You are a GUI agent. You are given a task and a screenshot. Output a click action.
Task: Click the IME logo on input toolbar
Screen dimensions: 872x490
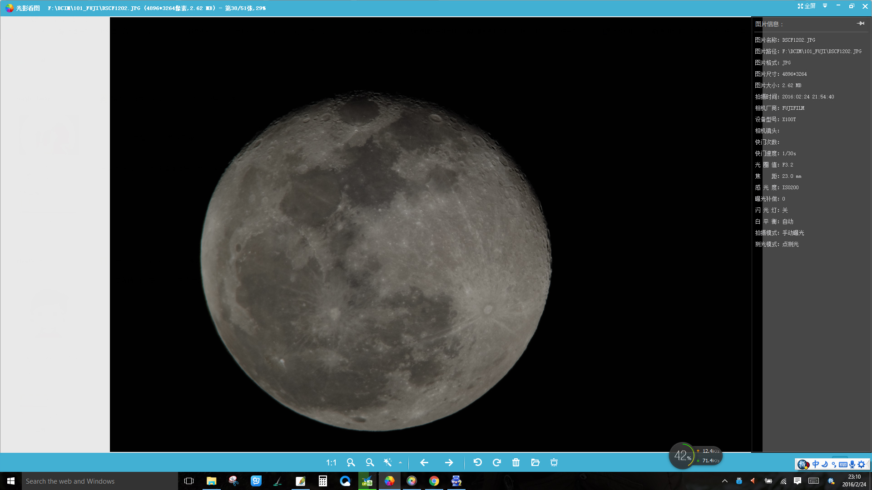pyautogui.click(x=803, y=464)
